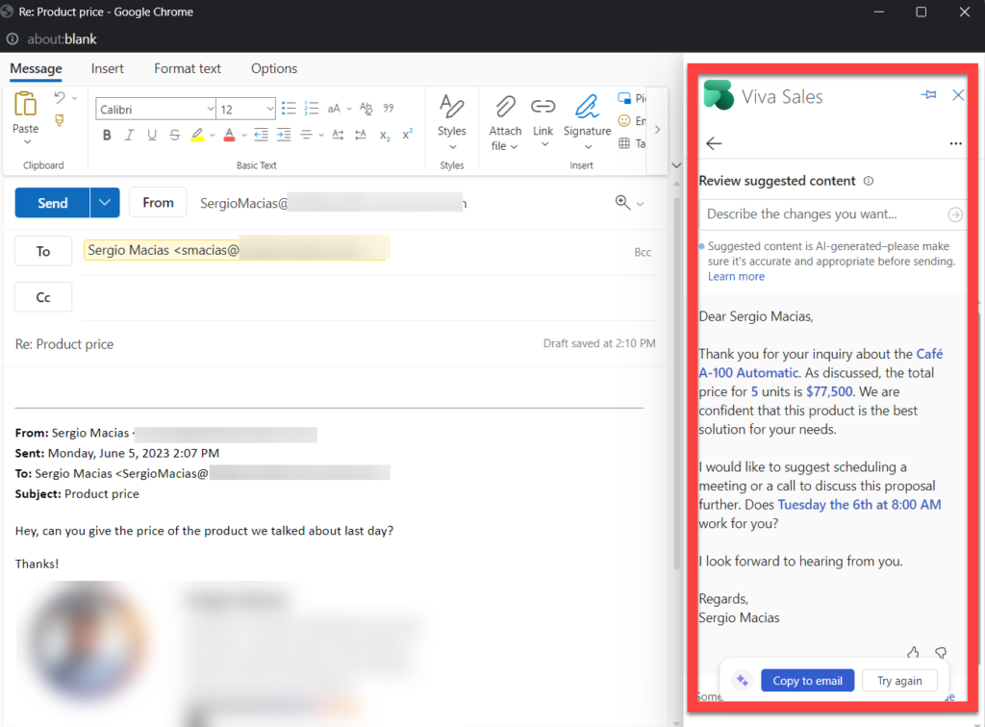Open info about Review suggested content
985x727 pixels.
[x=869, y=181]
